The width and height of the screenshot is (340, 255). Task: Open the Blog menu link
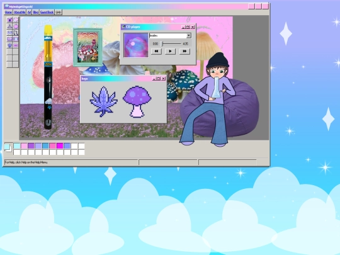point(35,12)
